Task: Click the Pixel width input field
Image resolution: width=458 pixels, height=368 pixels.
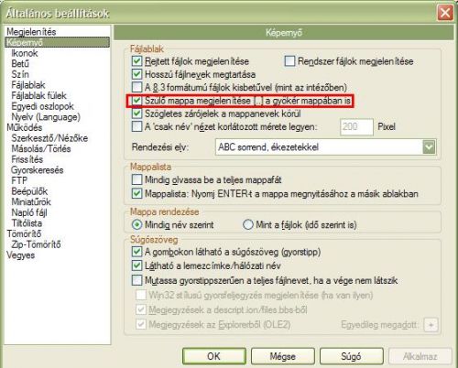Action: 356,126
